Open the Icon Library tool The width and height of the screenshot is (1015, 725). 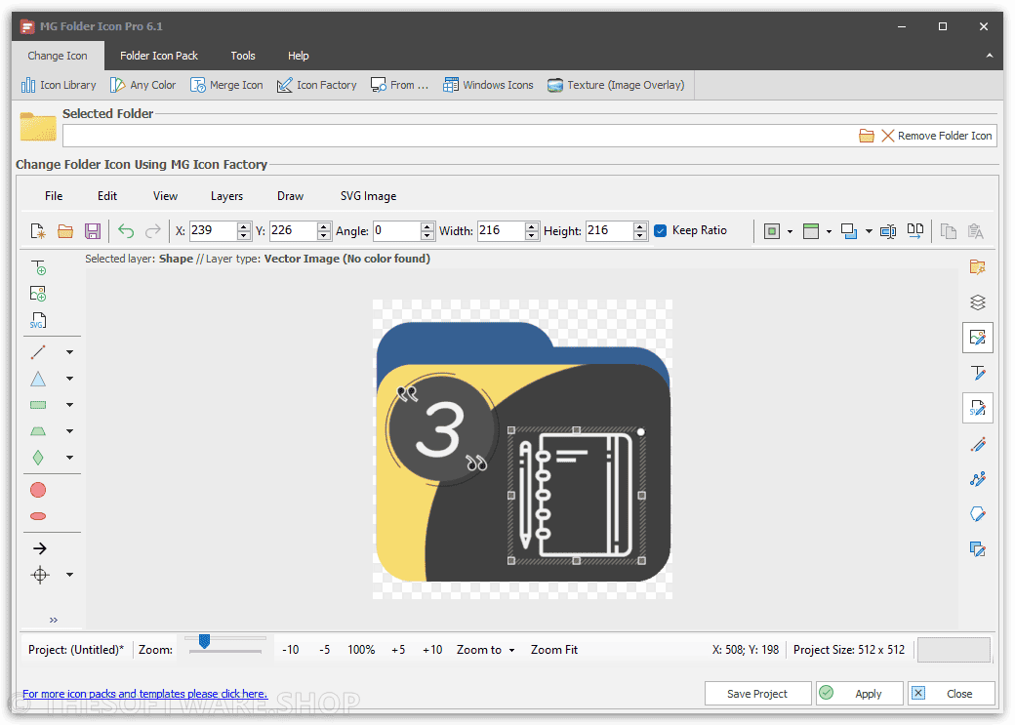coord(59,85)
